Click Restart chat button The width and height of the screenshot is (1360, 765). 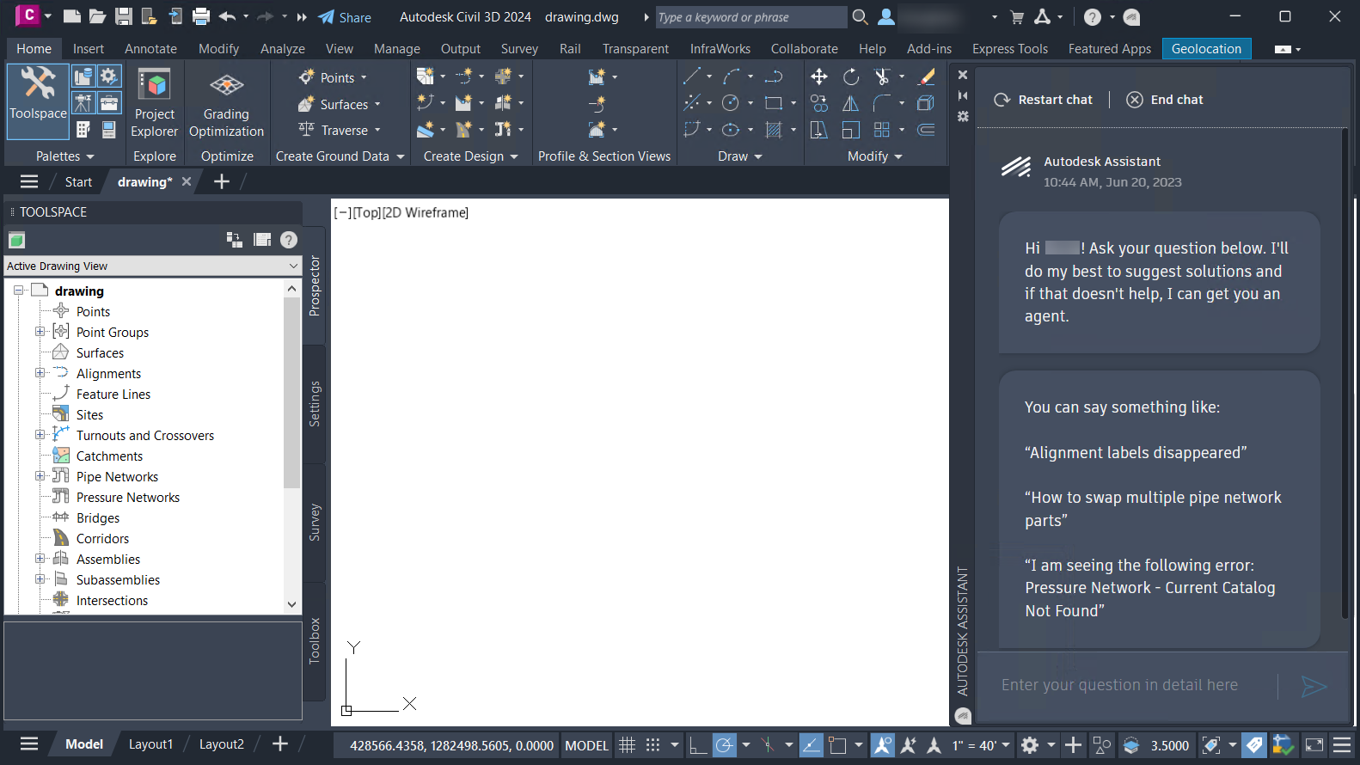coord(1044,100)
